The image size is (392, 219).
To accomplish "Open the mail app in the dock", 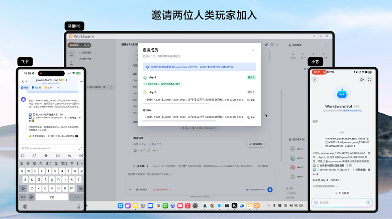I will (150, 206).
